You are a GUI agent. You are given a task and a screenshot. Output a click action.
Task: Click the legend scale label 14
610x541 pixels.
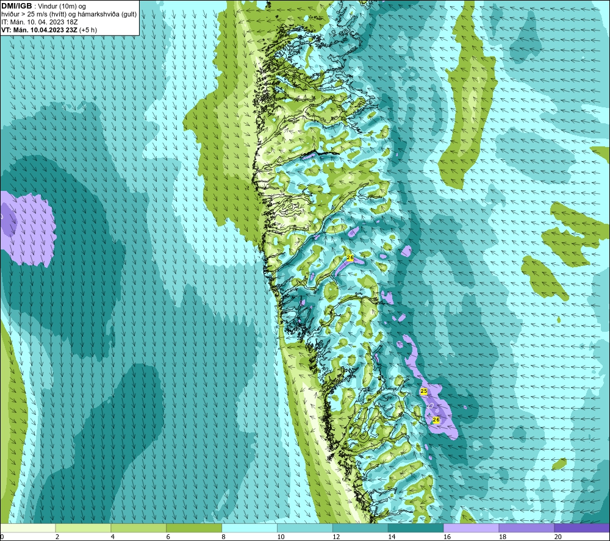point(392,537)
